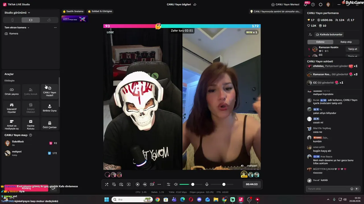Open the media and music tool
The width and height of the screenshot is (364, 204).
[114, 184]
